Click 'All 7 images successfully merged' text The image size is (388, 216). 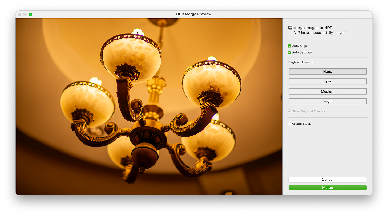click(x=320, y=33)
